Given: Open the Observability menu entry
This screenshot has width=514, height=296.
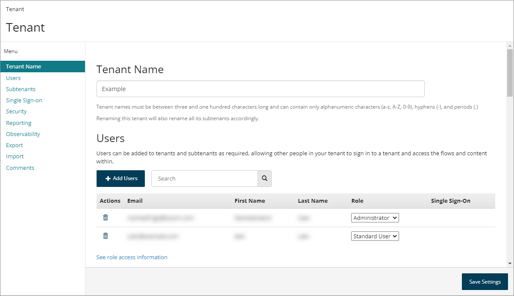Looking at the screenshot, I should point(23,134).
